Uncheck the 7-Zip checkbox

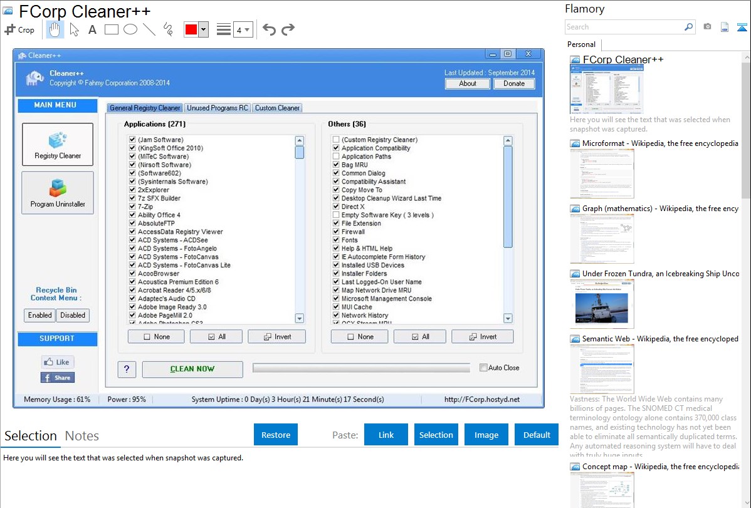[132, 207]
